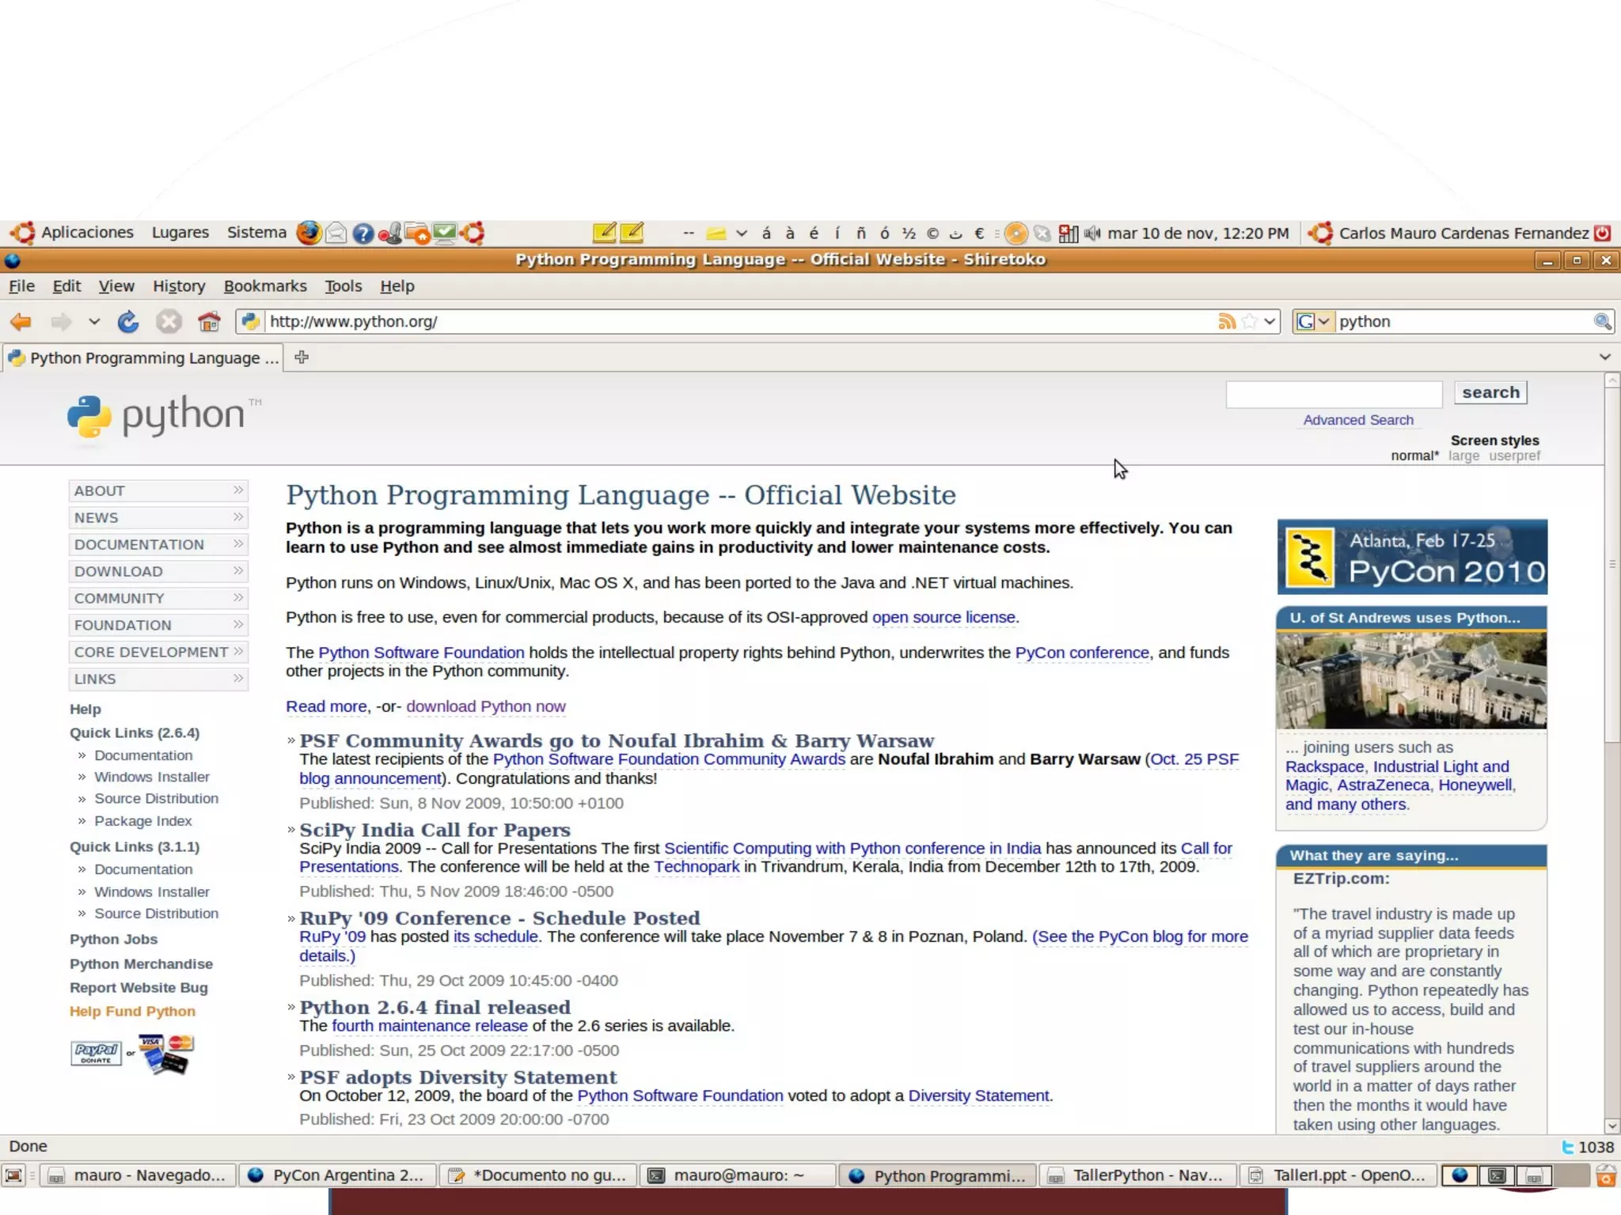Click the Home icon in the toolbar

209,321
